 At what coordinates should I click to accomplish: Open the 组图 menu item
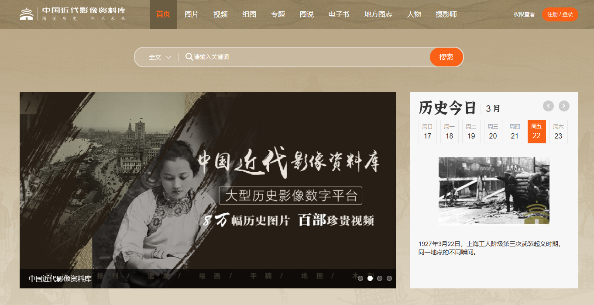249,14
